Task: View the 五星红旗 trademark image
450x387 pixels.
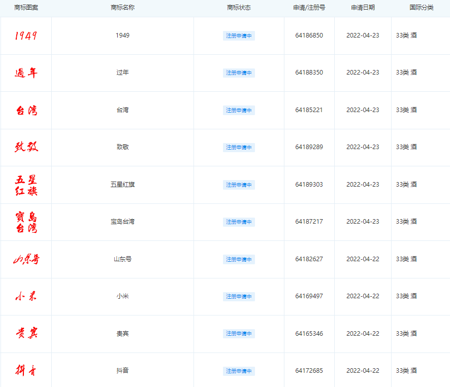Action: coord(26,185)
